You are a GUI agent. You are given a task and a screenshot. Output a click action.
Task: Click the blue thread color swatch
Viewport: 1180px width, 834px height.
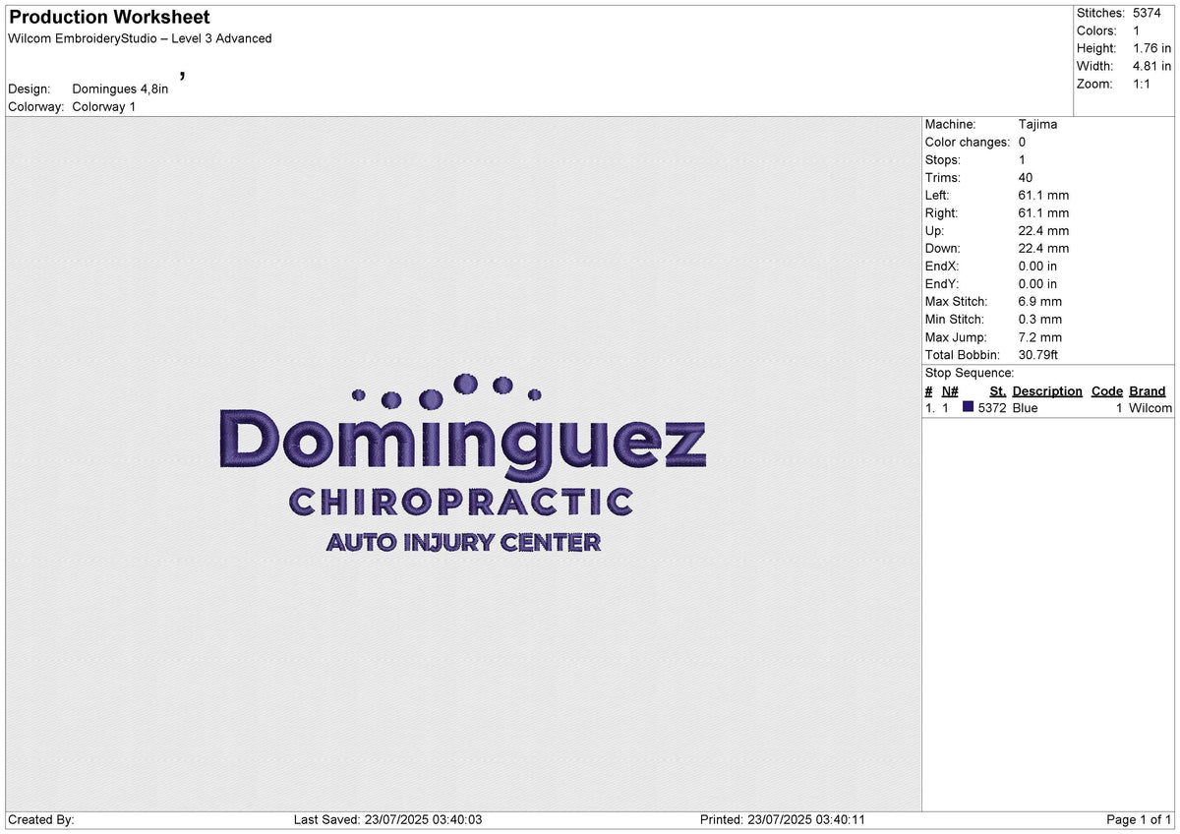pos(969,407)
